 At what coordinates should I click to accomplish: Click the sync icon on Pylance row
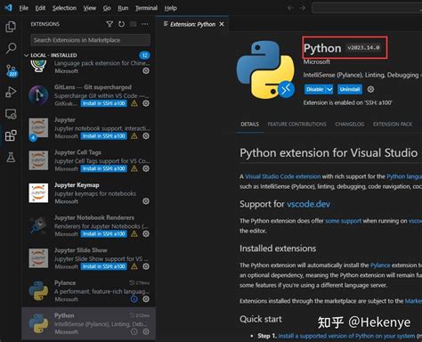(134, 299)
